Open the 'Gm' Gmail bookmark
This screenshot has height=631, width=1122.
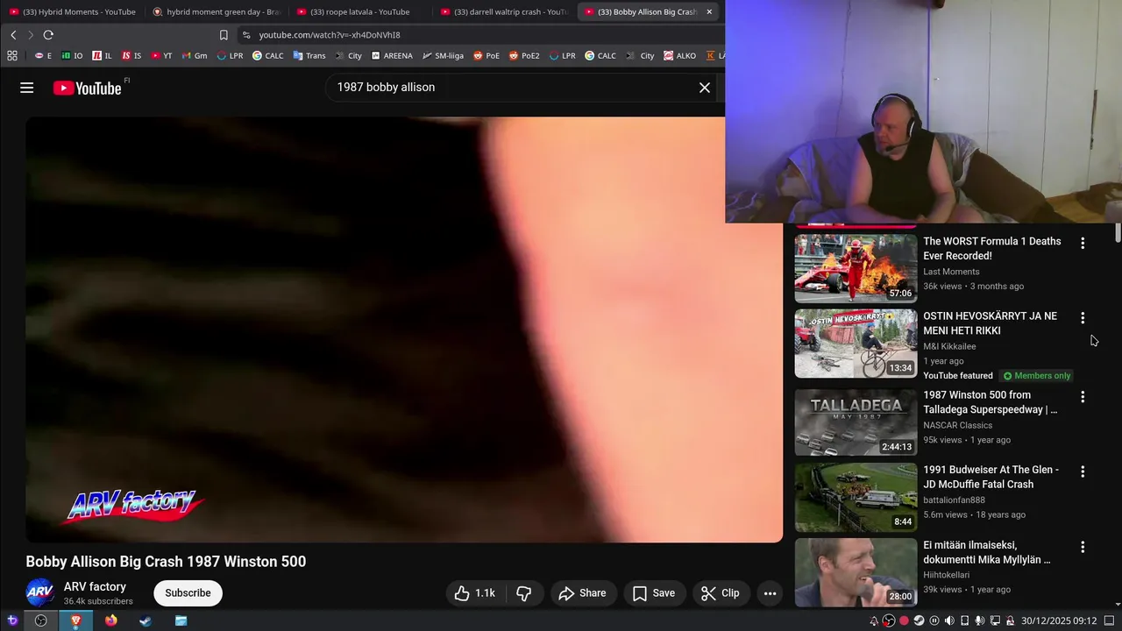(x=194, y=55)
